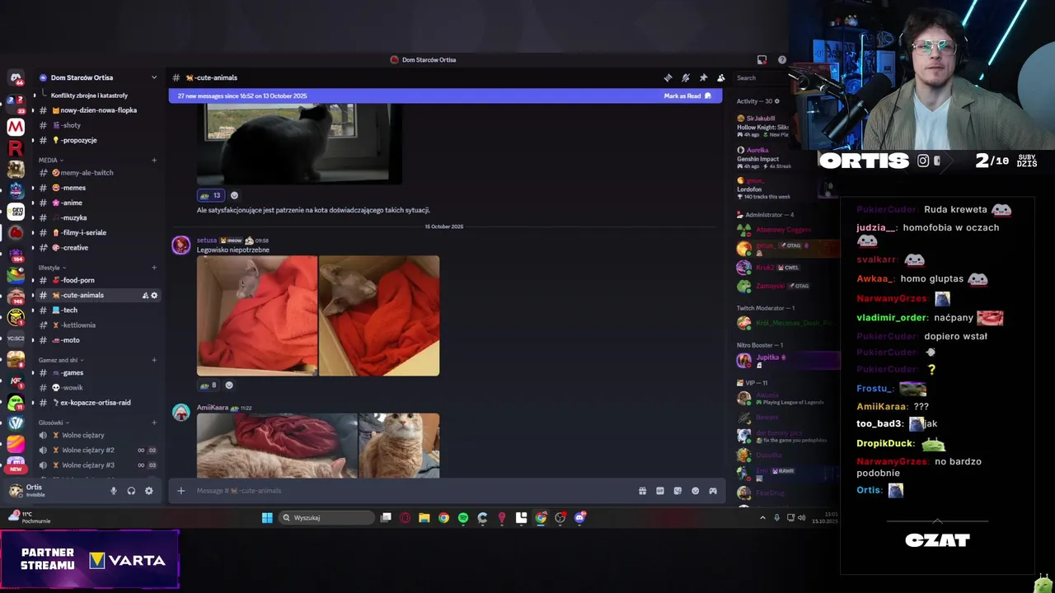
Task: Open setusa's left cat photo thumbnail
Action: pos(257,315)
